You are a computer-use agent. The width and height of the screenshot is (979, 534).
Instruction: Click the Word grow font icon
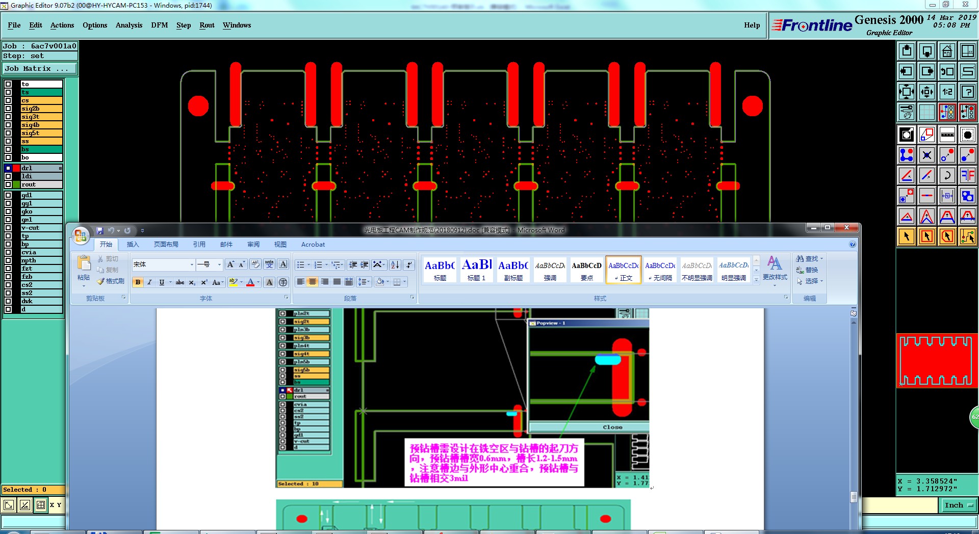point(230,264)
